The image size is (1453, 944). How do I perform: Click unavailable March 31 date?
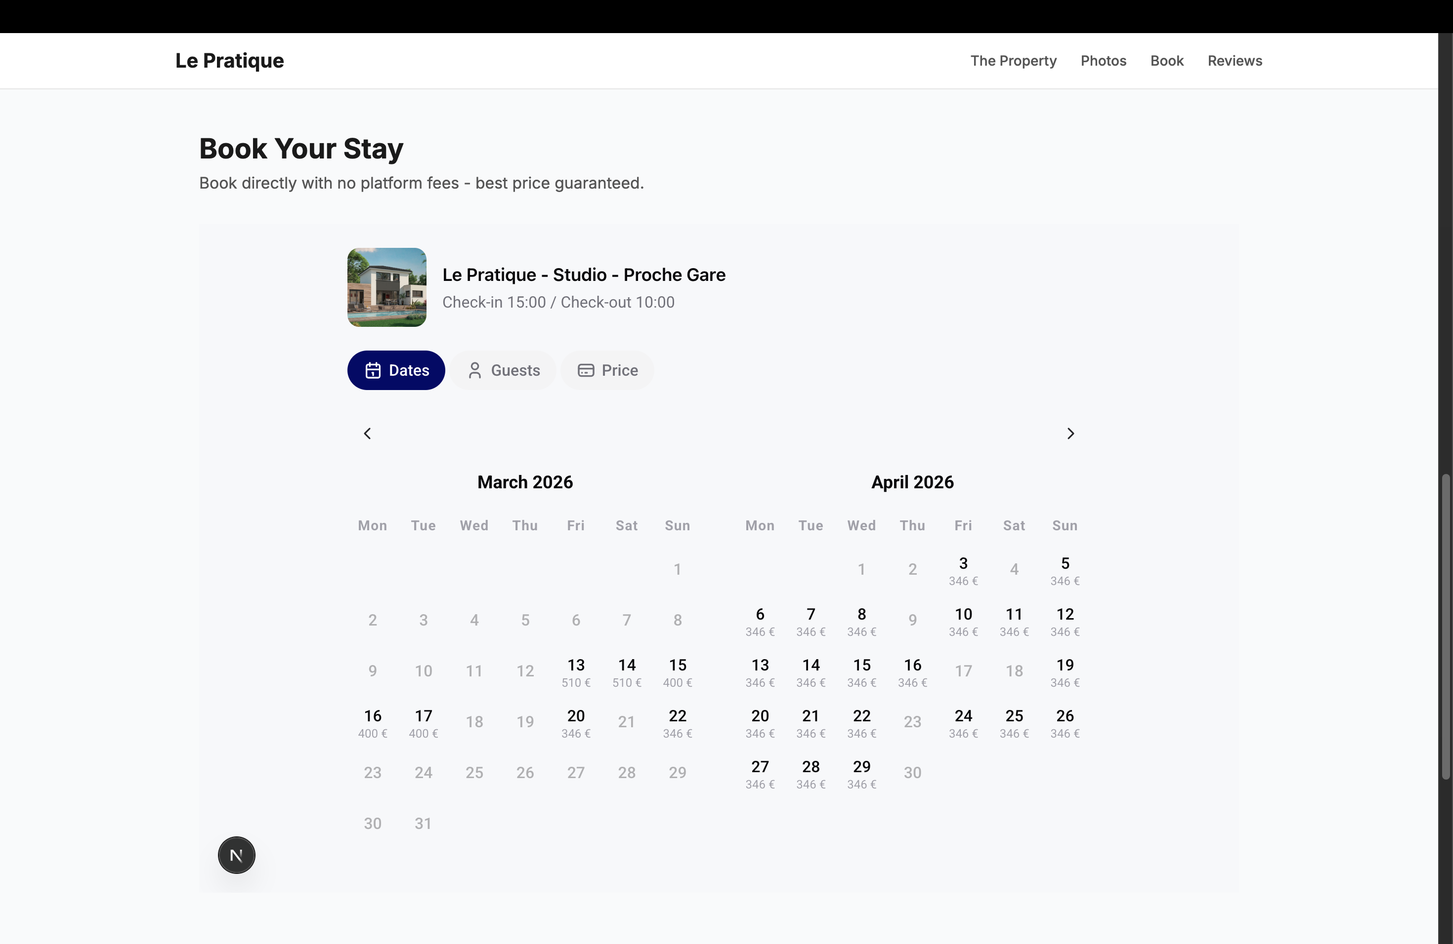click(x=423, y=824)
